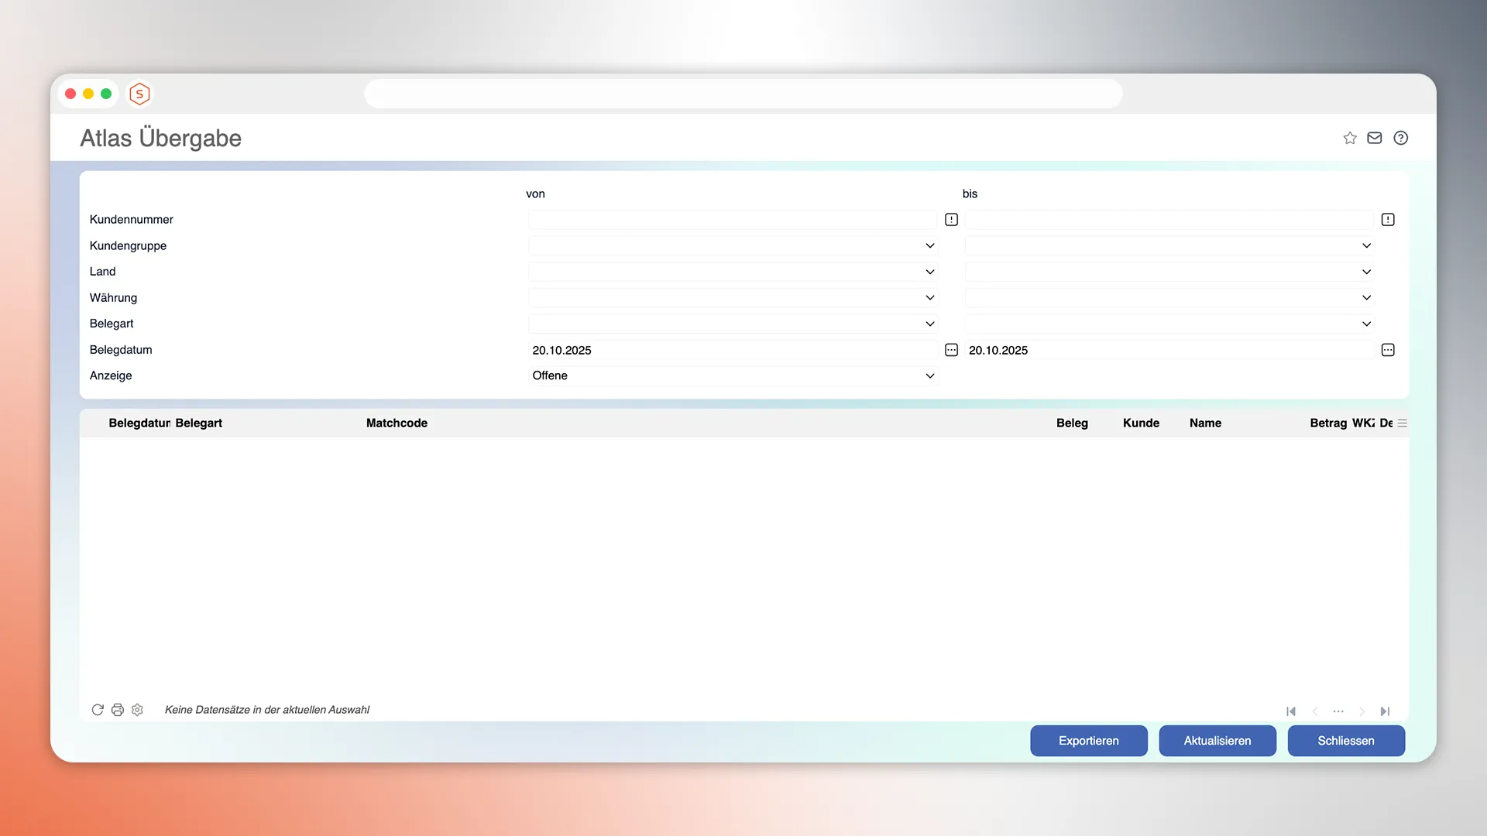The width and height of the screenshot is (1487, 836).
Task: Open table settings gear icon
Action: pos(137,710)
